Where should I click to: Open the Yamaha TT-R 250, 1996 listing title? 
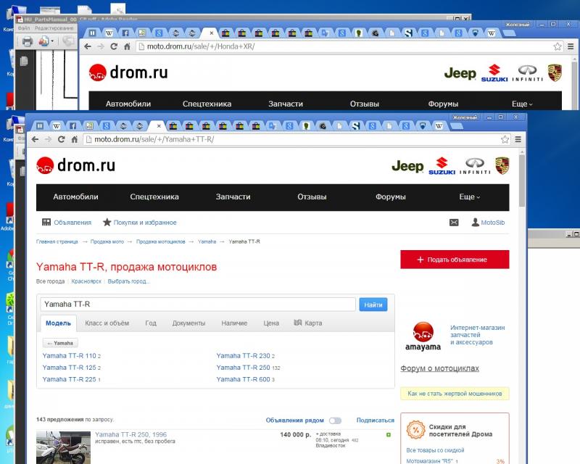(x=130, y=434)
